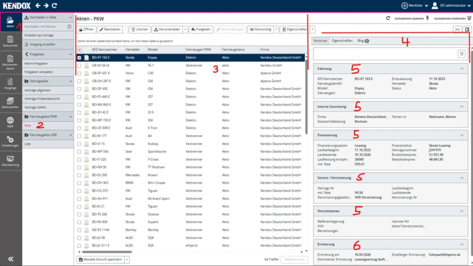This screenshot has height=266, width=473.
Task: Open the Blog tab
Action: click(363, 41)
